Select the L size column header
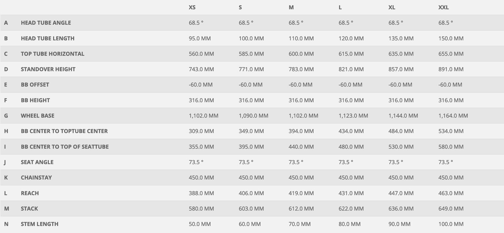This screenshot has height=233, width=504. click(x=340, y=7)
